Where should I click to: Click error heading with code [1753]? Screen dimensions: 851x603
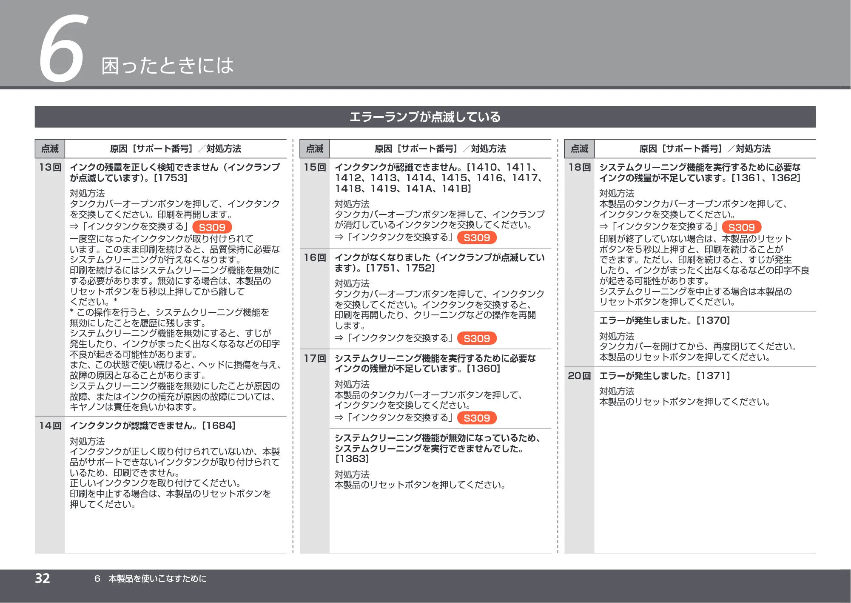pos(175,172)
